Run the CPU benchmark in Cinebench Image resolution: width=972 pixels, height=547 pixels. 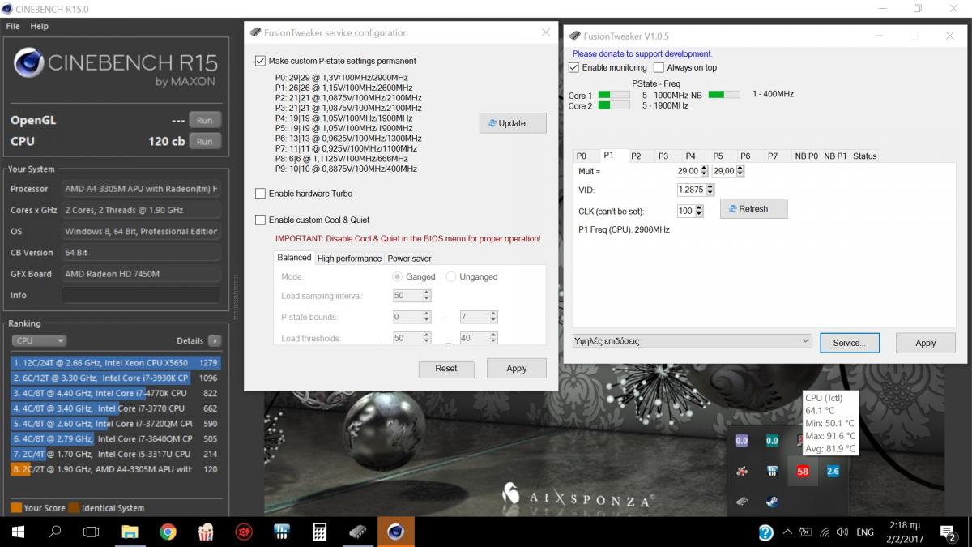(205, 141)
